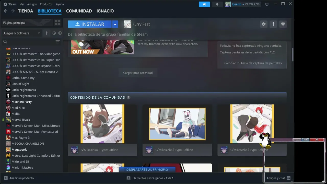Open the Instalar dropdown arrow
This screenshot has height=184, width=327.
point(115,24)
